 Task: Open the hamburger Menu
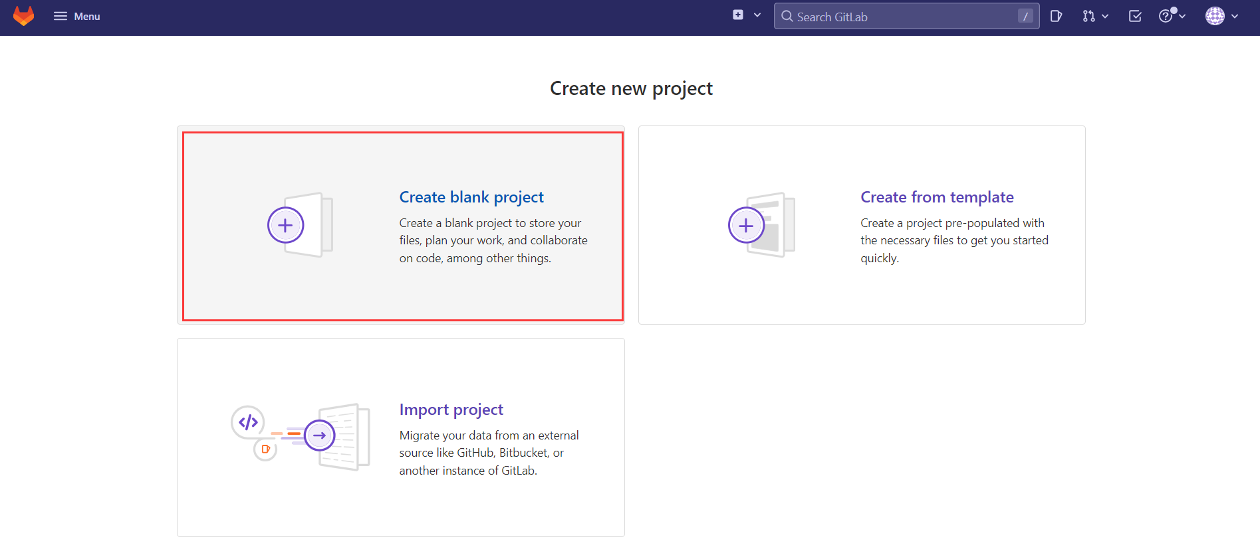click(x=76, y=16)
